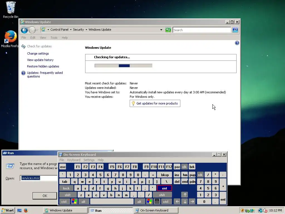Toggle the right alt key
Viewport: 285px width, 214px height.
click(x=139, y=202)
